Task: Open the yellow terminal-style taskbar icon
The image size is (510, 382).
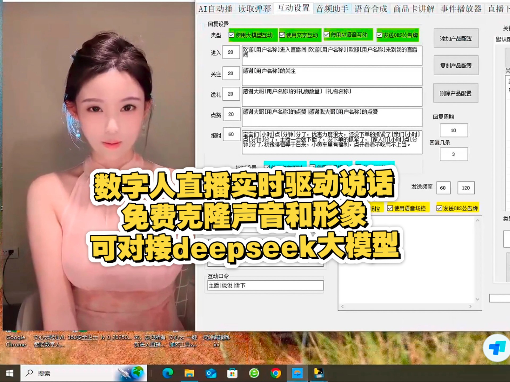Action: (319, 373)
